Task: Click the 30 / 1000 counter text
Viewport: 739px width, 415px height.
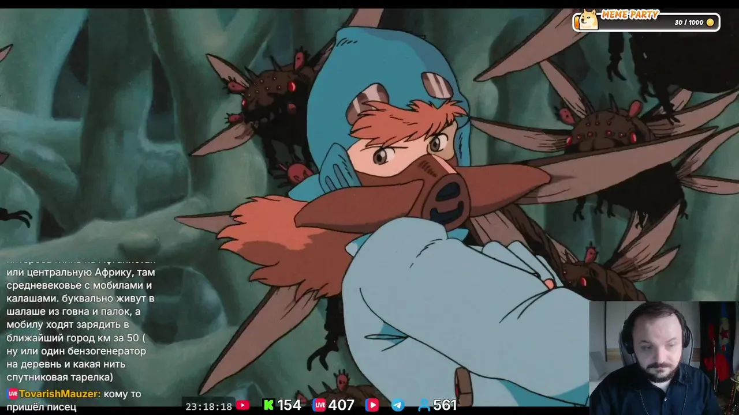Action: point(689,22)
